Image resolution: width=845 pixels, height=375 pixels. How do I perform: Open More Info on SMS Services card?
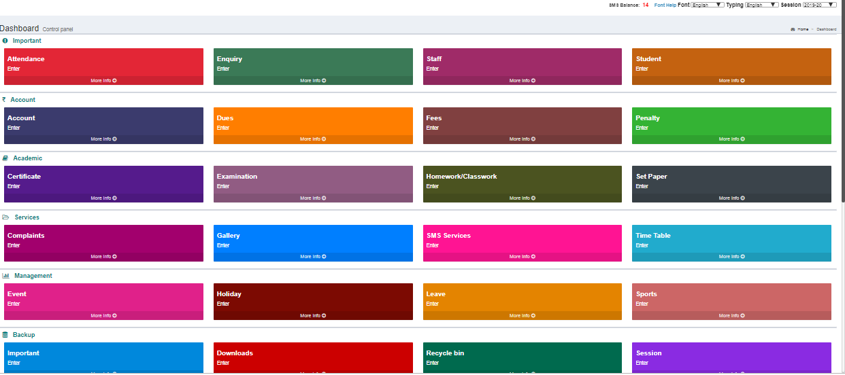pyautogui.click(x=522, y=257)
